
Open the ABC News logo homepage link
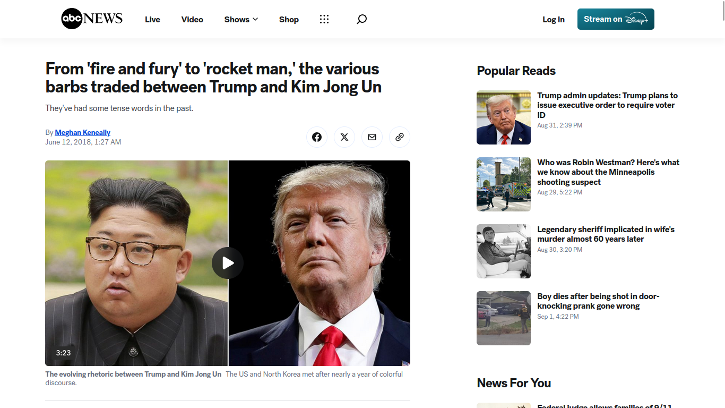point(92,19)
